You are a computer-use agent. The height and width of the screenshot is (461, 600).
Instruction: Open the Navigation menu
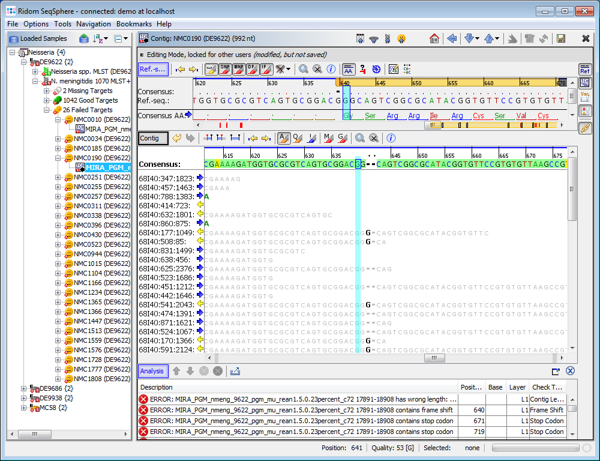click(93, 24)
